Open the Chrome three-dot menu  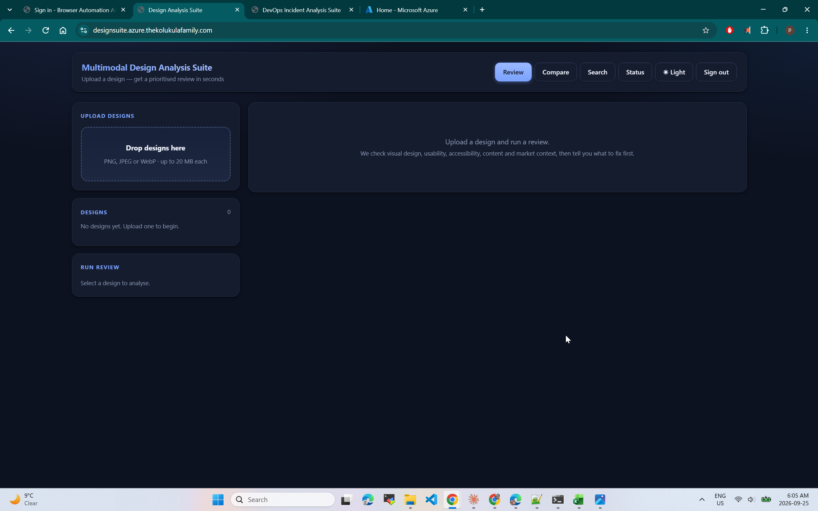(x=807, y=30)
